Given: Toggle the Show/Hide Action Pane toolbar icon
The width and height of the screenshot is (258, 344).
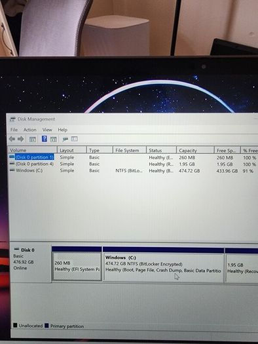Looking at the screenshot, I should point(53,139).
